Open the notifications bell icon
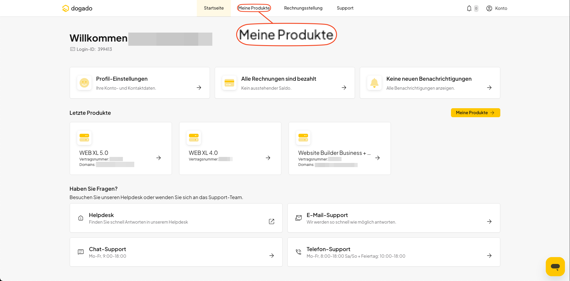Screen dimensions: 570x281 tap(469, 8)
